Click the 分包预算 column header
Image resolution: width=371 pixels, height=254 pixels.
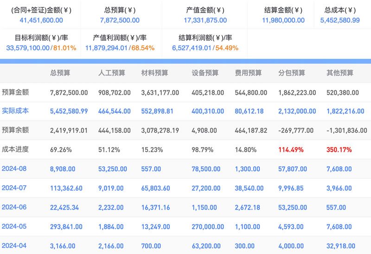pyautogui.click(x=292, y=73)
